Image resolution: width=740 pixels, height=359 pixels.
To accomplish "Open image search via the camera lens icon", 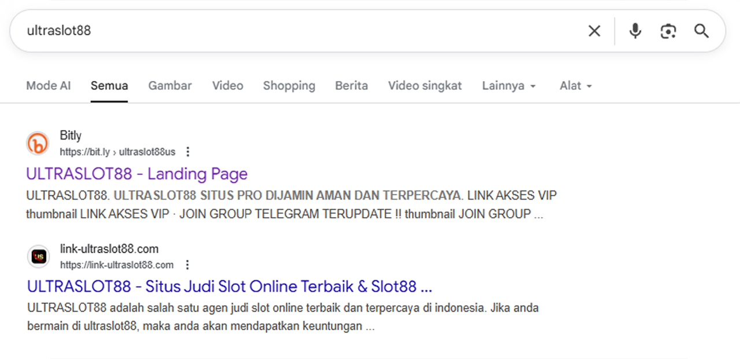I will 668,31.
